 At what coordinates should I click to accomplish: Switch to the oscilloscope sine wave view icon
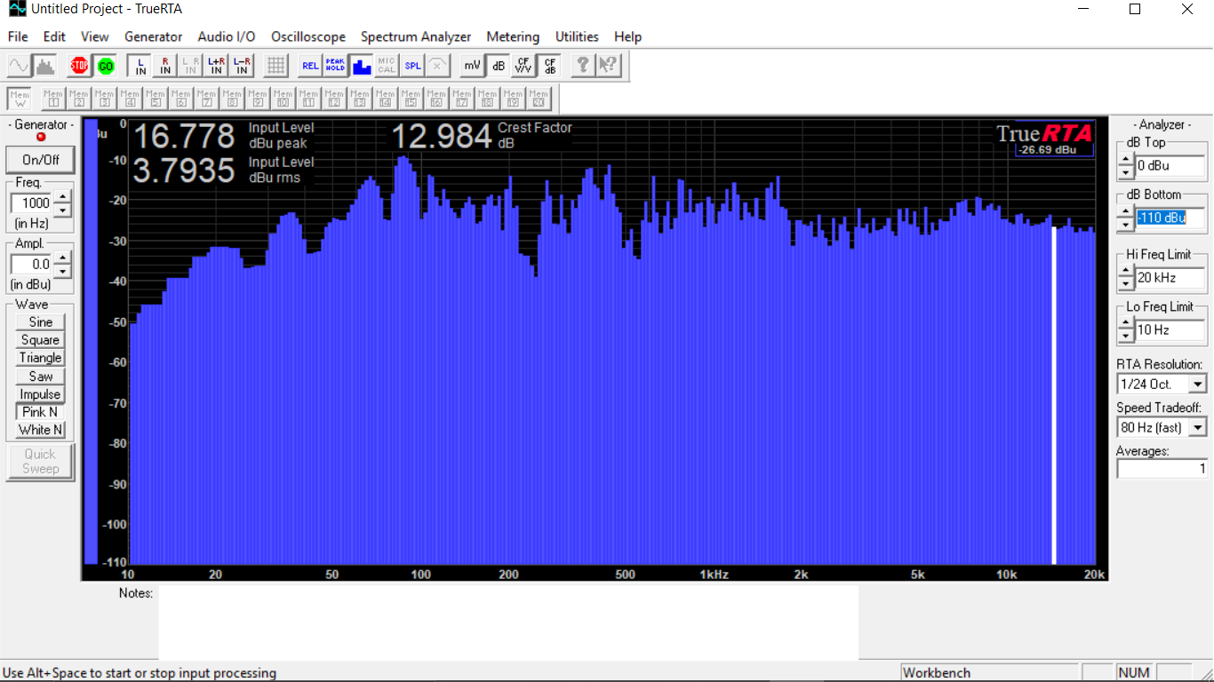[x=19, y=66]
